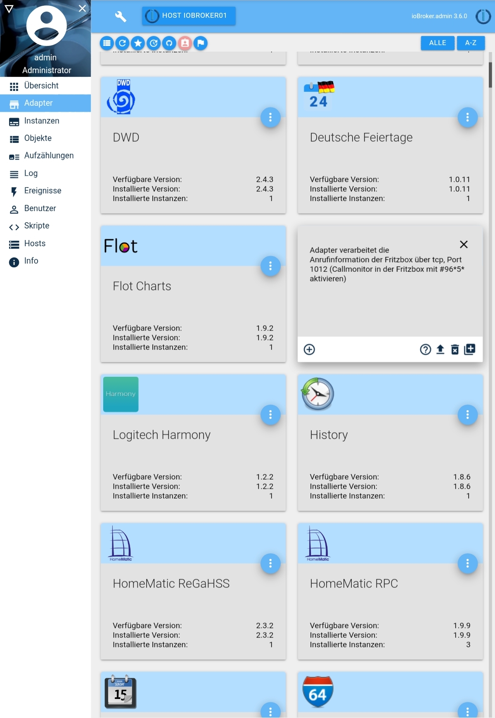Click the ALLE filter button
495x718 pixels.
[x=438, y=43]
